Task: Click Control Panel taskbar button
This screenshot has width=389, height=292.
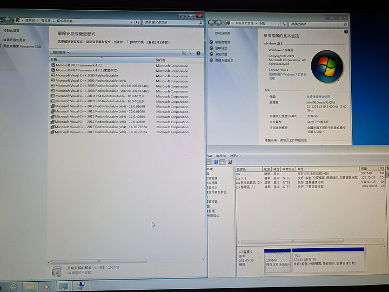Action: 63,287
